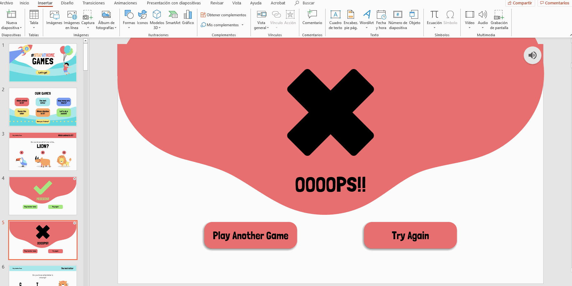Click the Nueva diapositiva icon

coord(11,14)
